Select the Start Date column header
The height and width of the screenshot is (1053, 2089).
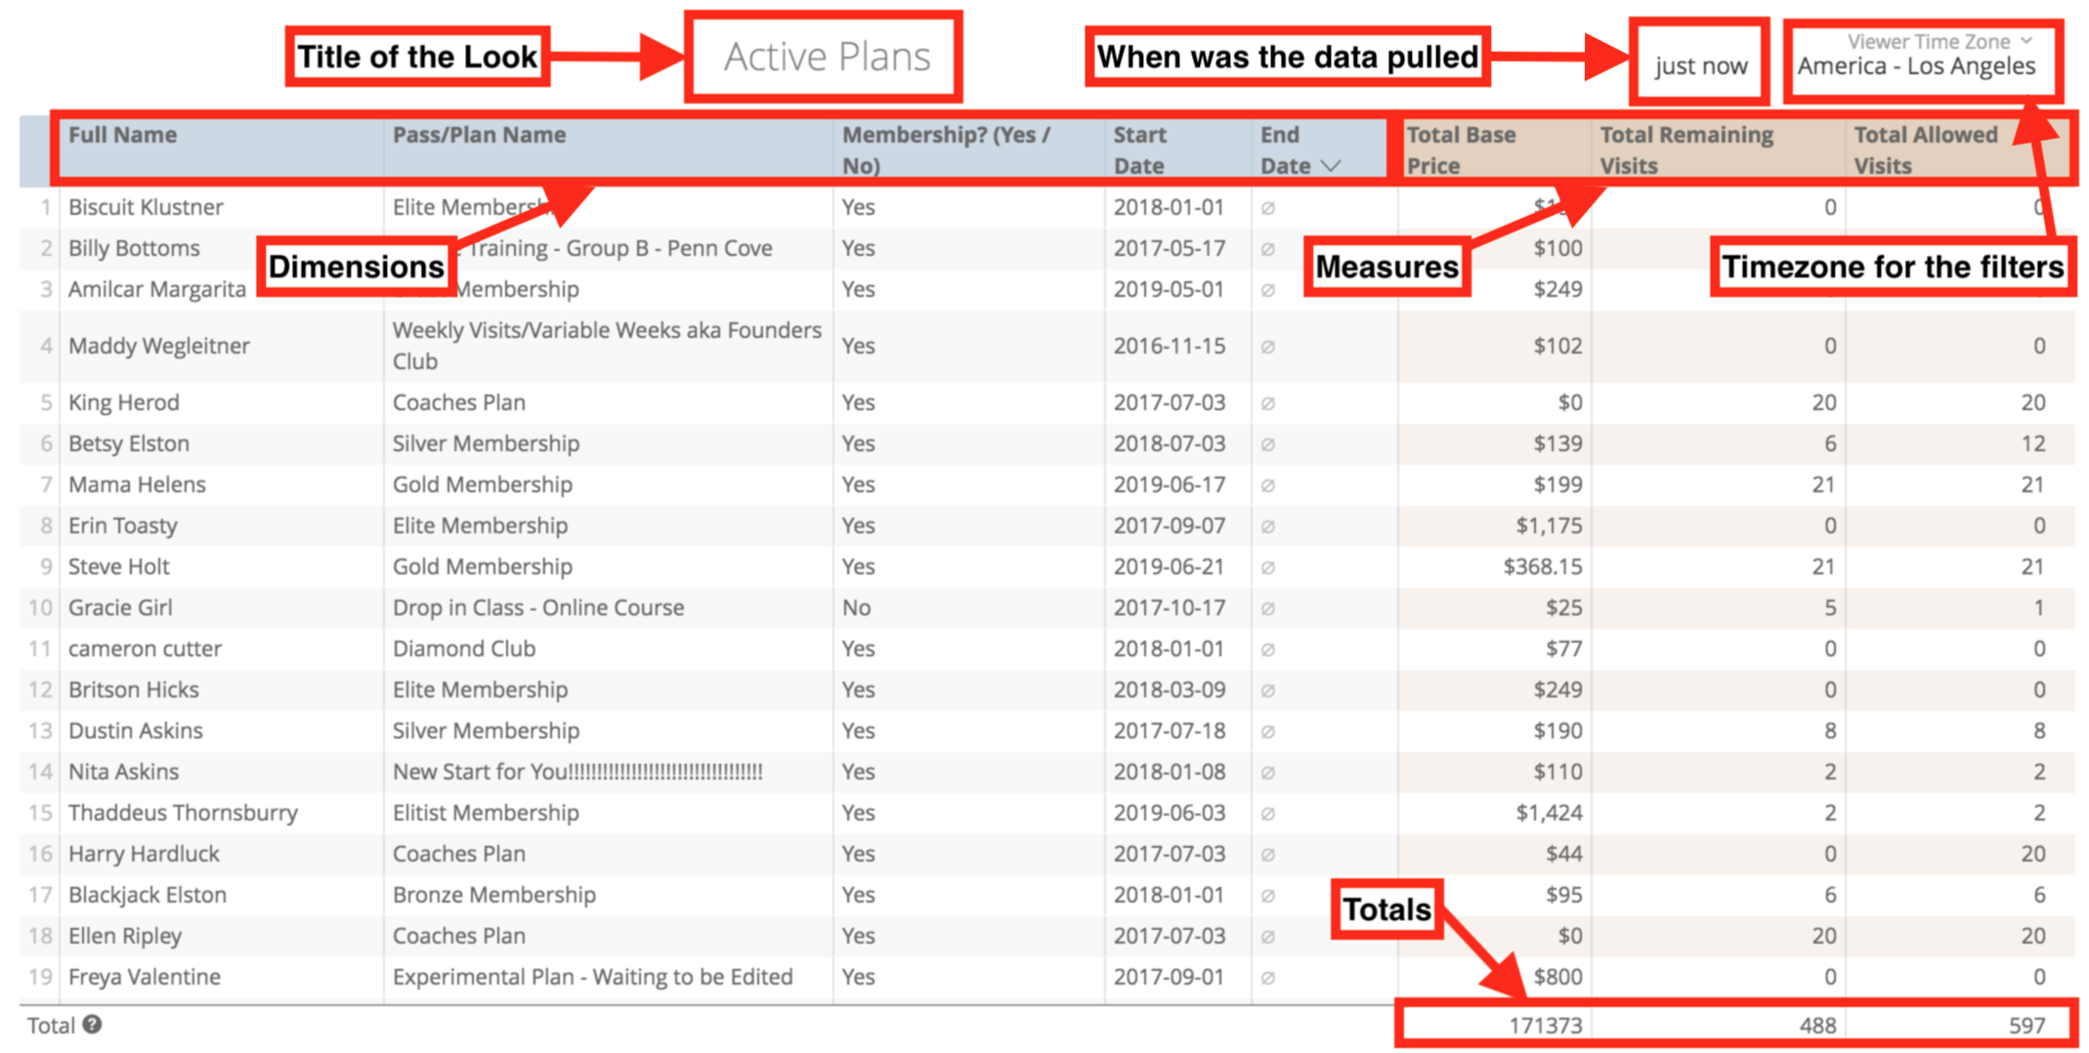pos(1139,149)
